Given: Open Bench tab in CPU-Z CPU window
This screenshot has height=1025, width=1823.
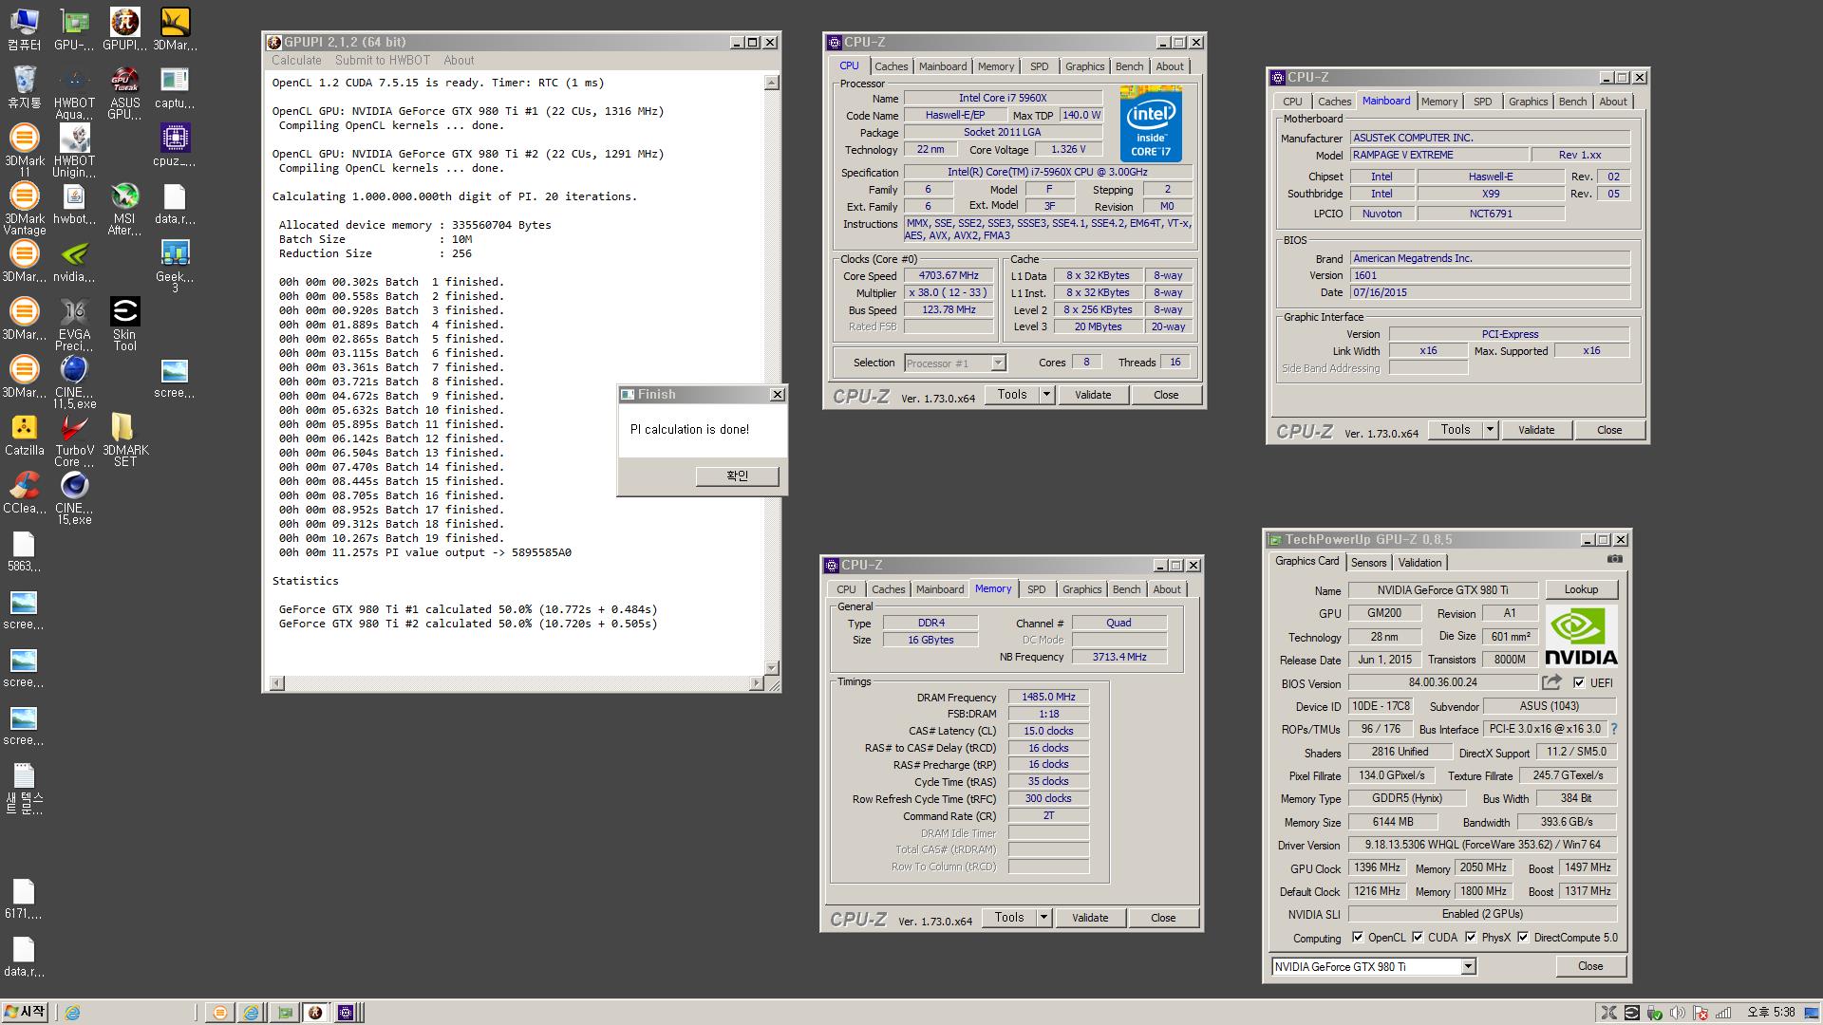Looking at the screenshot, I should pyautogui.click(x=1129, y=66).
